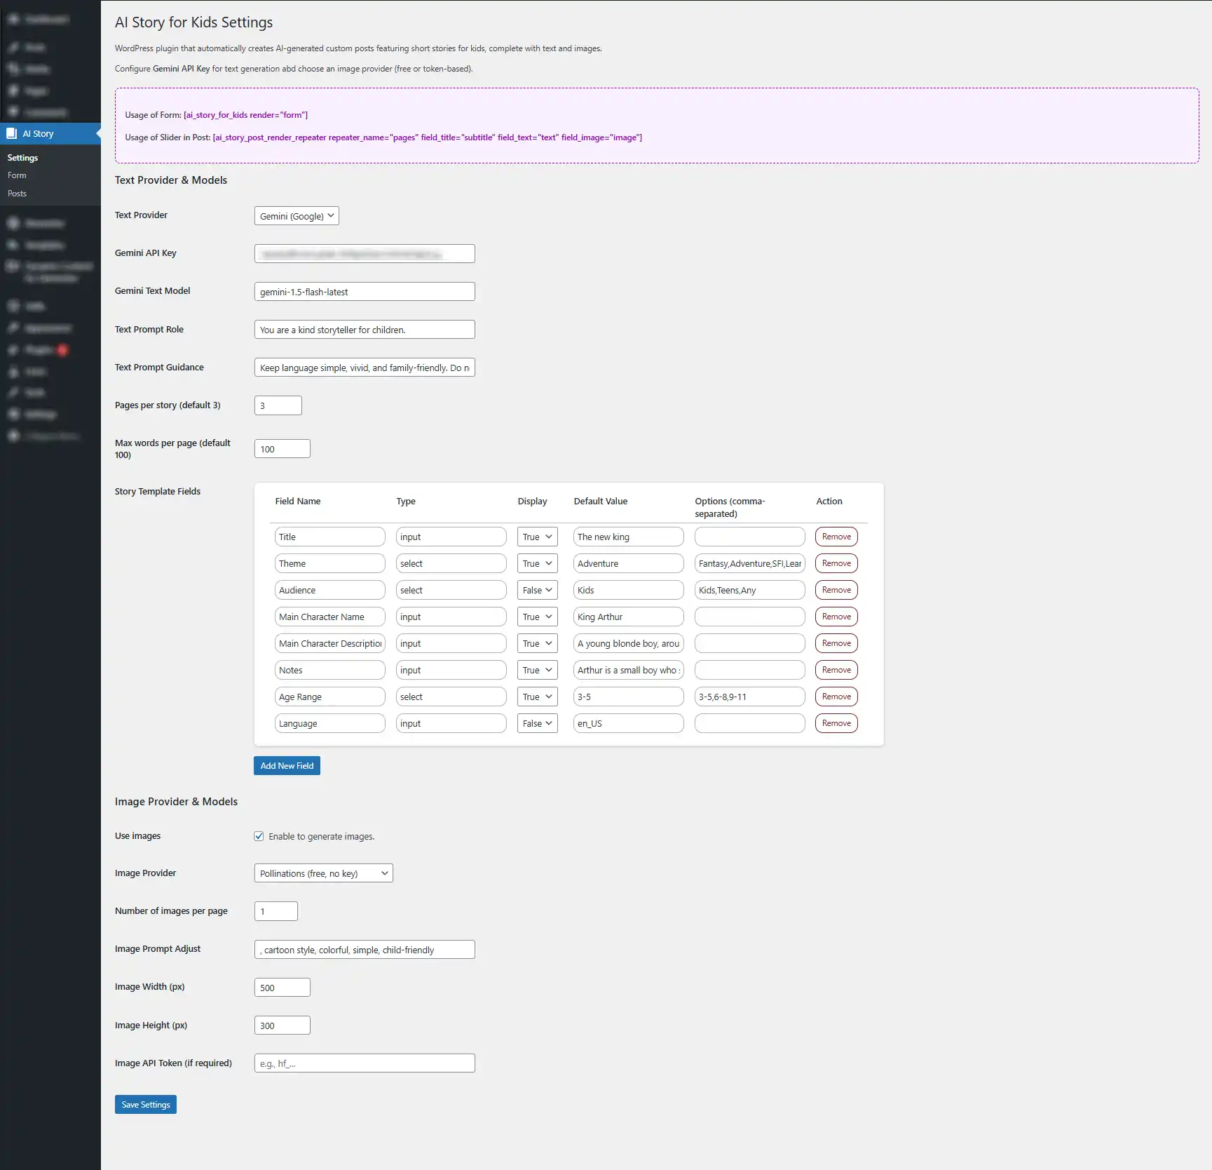
Task: Open the Appearance paintbrush icon in sidebar
Action: [x=12, y=328]
